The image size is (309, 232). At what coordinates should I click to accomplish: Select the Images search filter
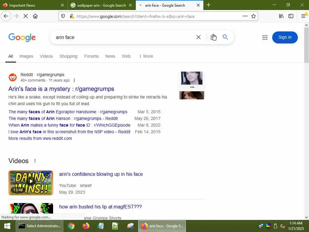coord(26,56)
